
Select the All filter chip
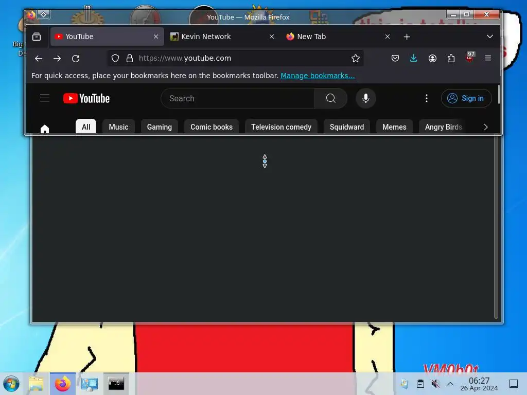86,127
